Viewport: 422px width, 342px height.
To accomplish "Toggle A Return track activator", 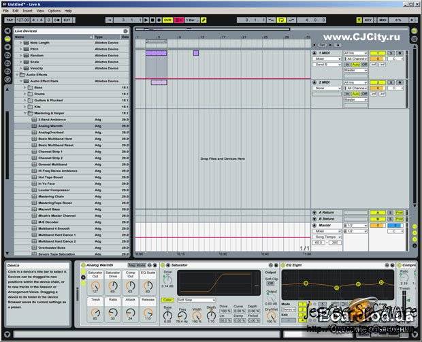I will pos(378,212).
